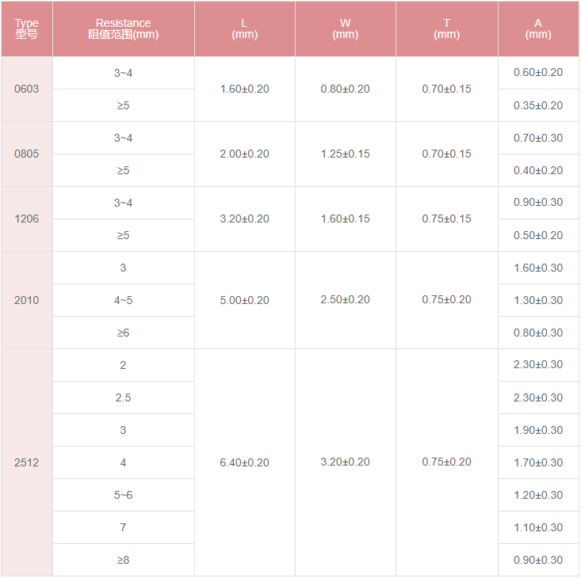
Task: Select the L (mm) header cell
Action: [244, 29]
